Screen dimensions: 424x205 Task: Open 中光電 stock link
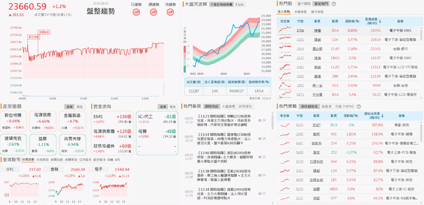point(317,95)
